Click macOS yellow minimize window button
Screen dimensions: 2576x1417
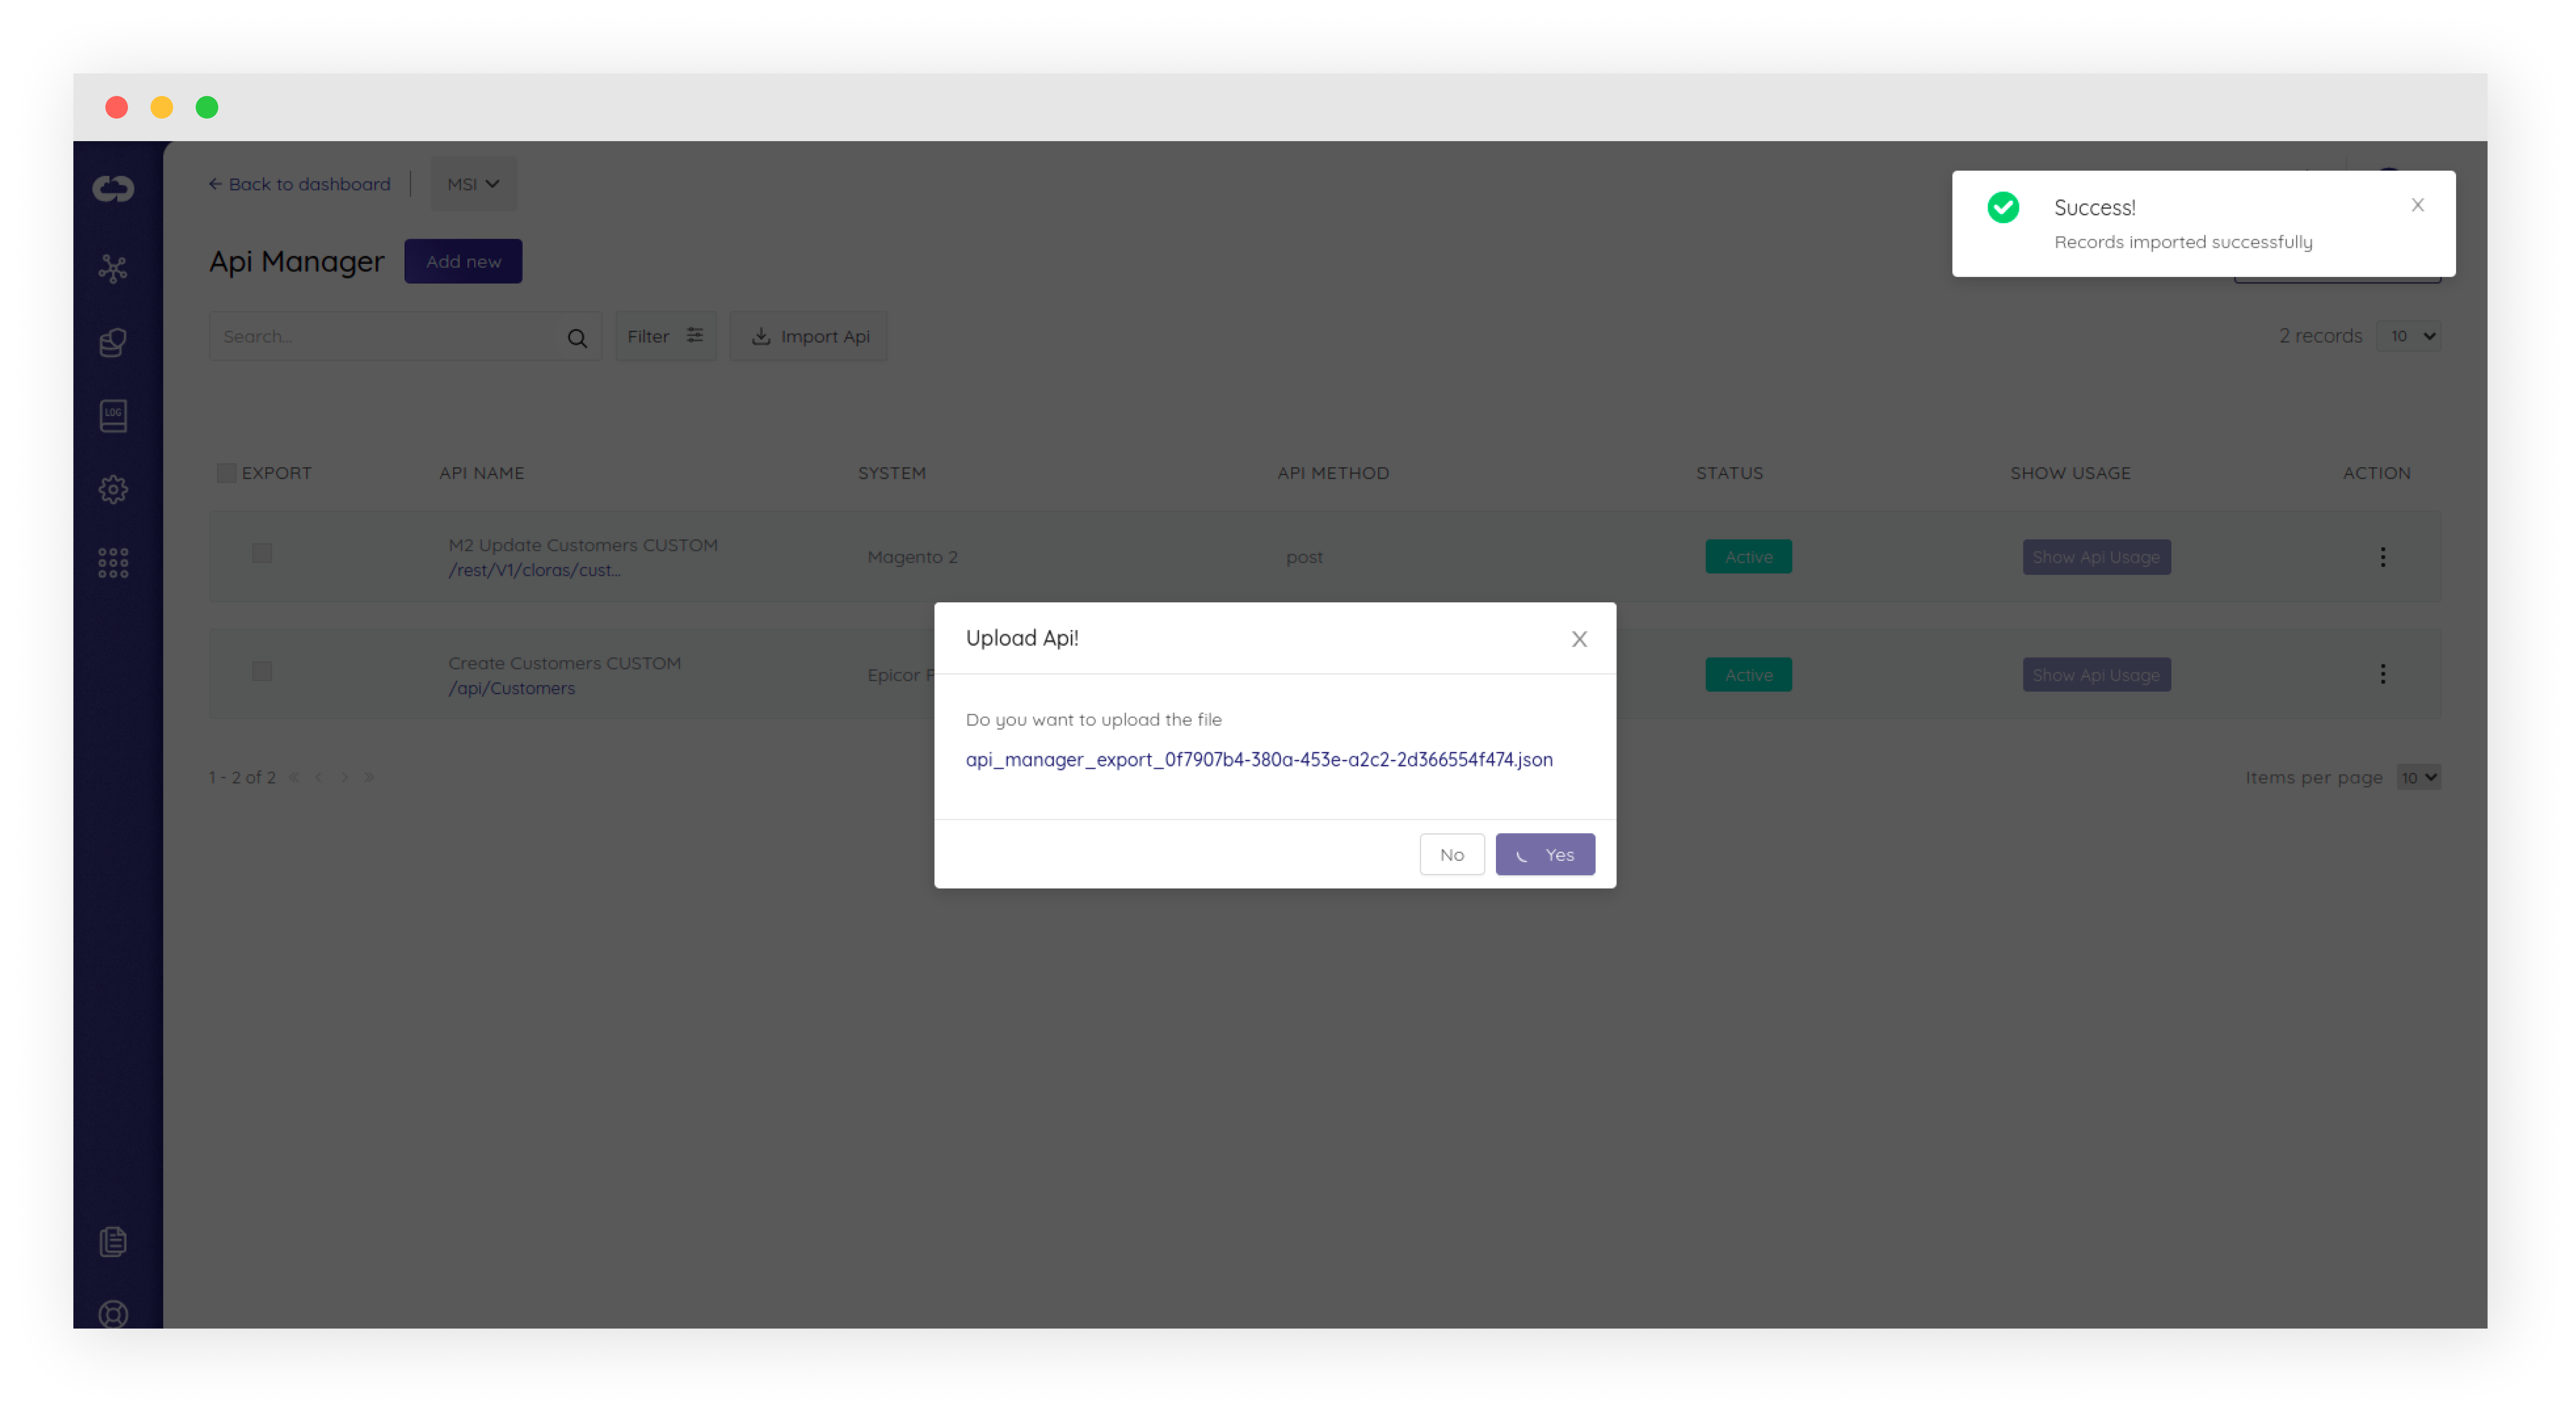(162, 107)
